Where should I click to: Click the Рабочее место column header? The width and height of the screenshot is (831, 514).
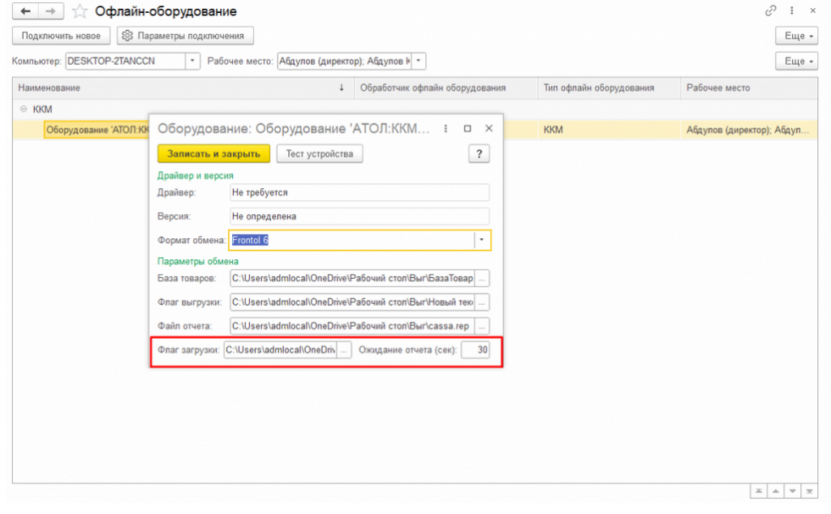click(x=749, y=88)
